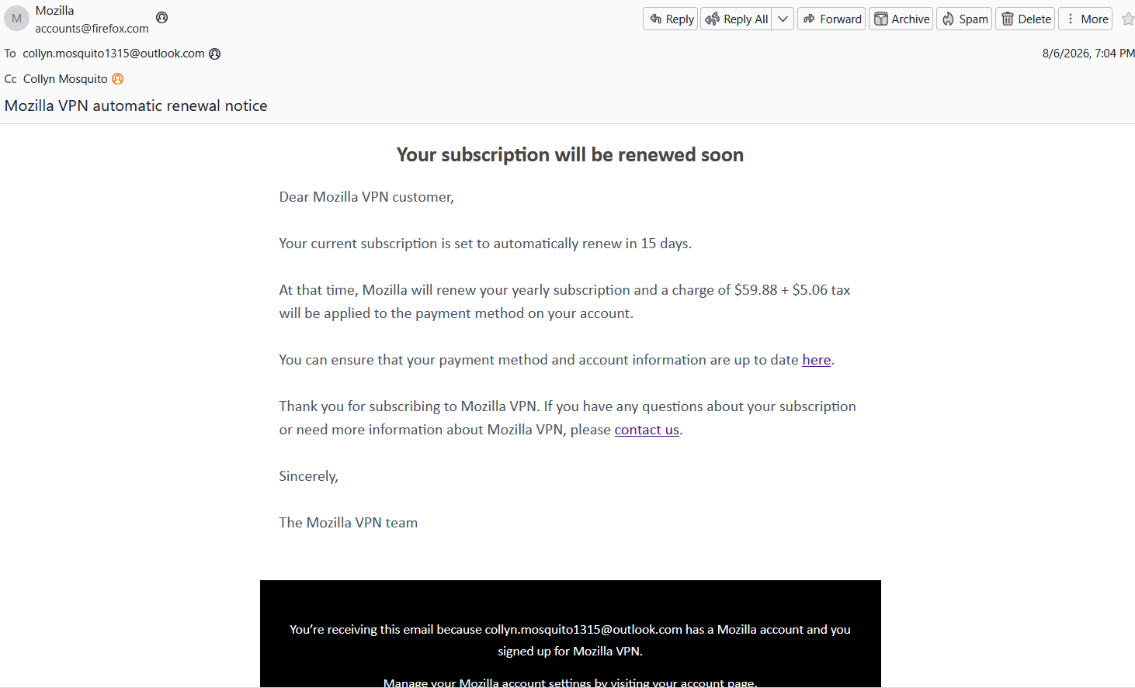Star this message
The image size is (1135, 688).
[x=1128, y=19]
